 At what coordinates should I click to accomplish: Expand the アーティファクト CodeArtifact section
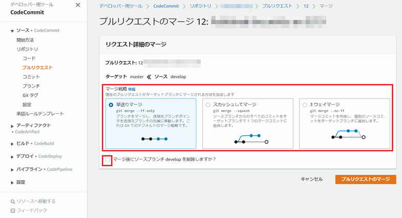point(12,126)
